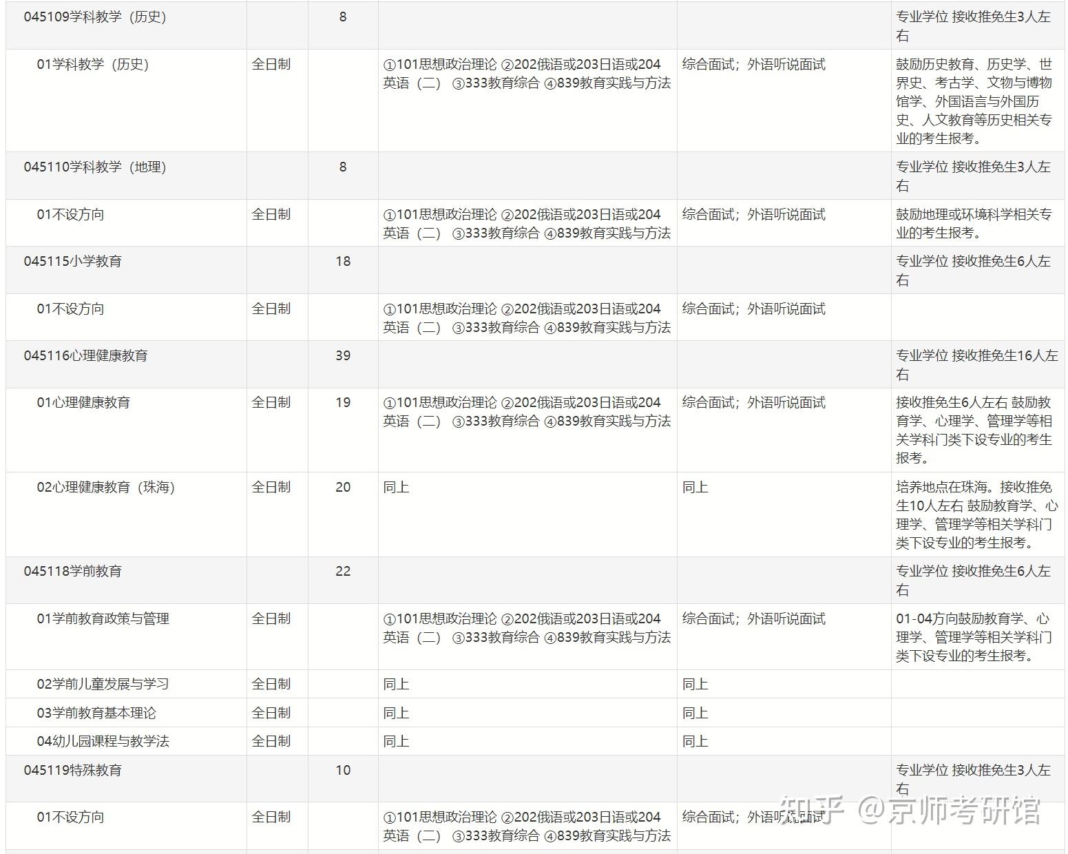
Task: Click the note starting 鼓励历史教育、历史学
Action: (x=974, y=101)
